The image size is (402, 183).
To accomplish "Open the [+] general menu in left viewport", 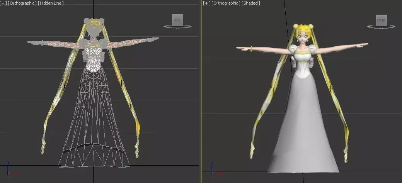I will click(x=3, y=3).
